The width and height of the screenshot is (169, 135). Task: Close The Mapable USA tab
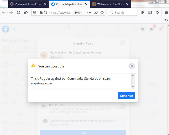click(86, 4)
